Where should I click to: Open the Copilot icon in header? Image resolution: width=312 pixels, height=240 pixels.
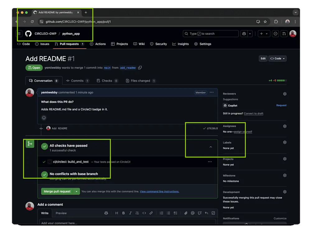244,34
